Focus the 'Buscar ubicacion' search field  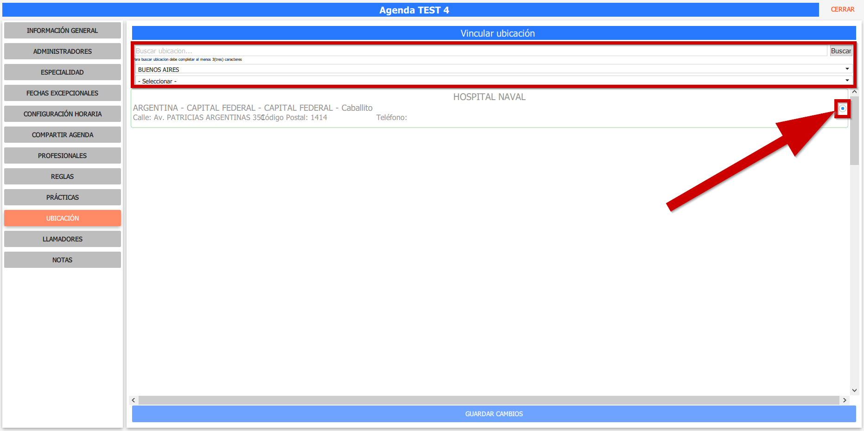(480, 51)
